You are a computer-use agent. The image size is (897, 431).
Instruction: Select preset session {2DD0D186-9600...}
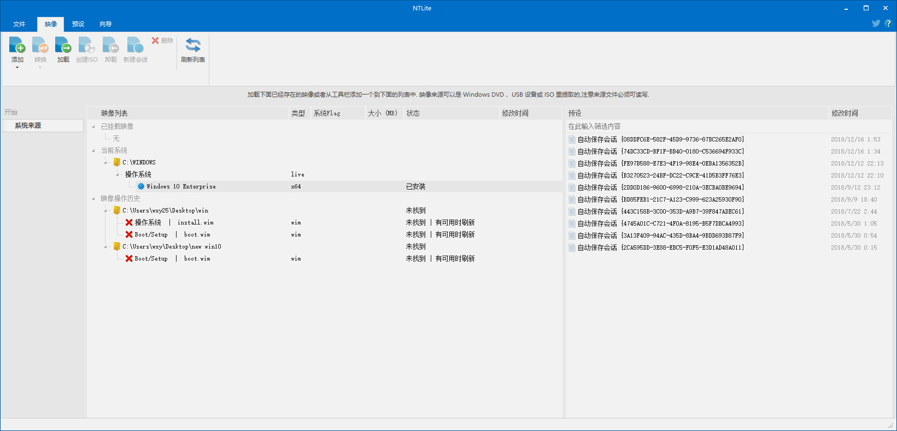click(x=729, y=187)
